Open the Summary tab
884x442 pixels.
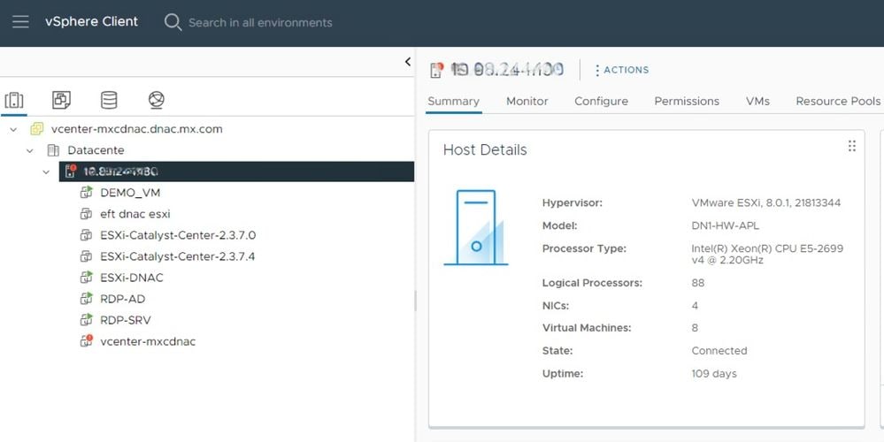click(453, 102)
